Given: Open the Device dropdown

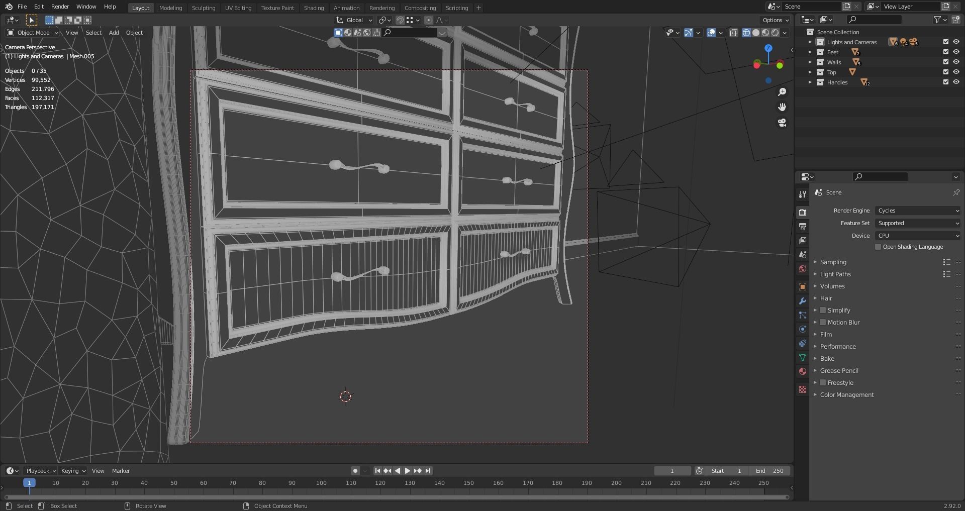Looking at the screenshot, I should pos(918,236).
